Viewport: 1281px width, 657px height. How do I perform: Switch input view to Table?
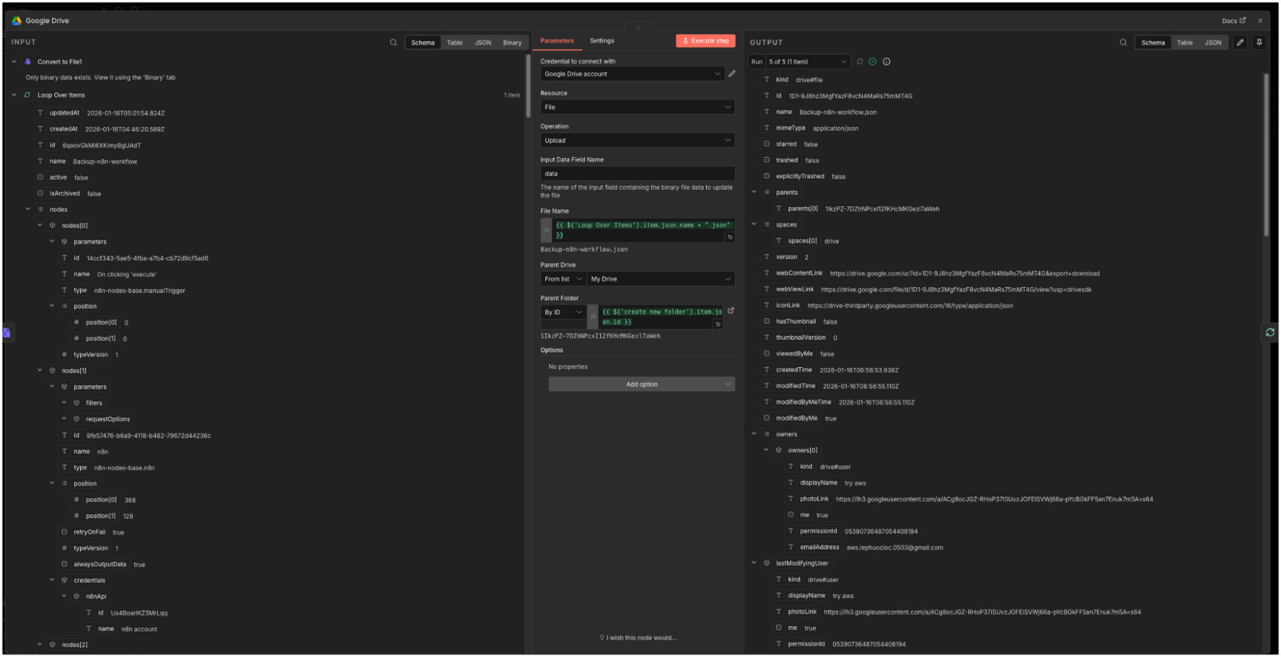[x=454, y=43]
